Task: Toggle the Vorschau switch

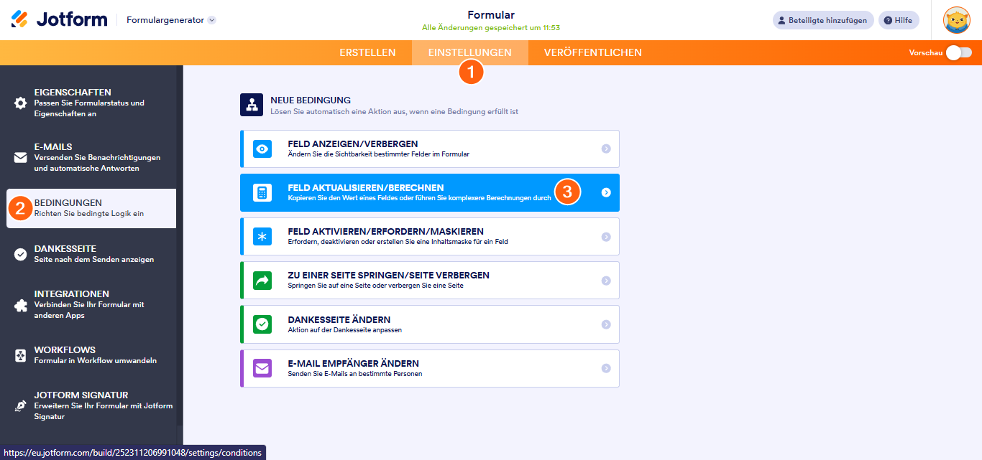Action: (958, 52)
